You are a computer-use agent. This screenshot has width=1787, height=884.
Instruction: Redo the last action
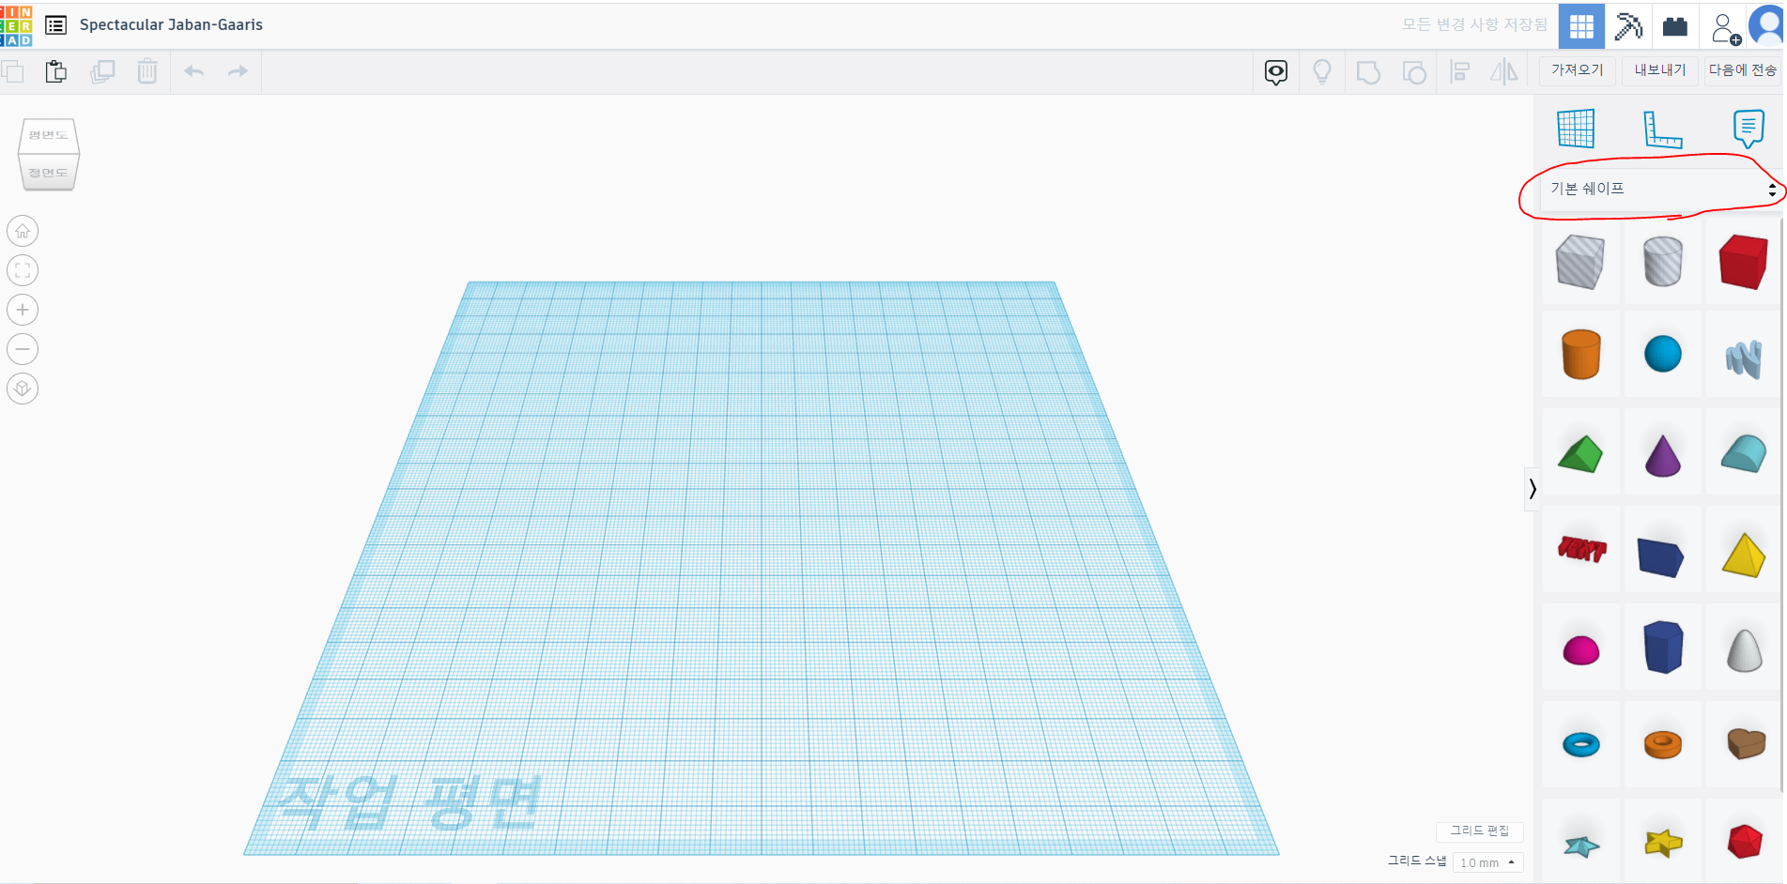click(239, 71)
